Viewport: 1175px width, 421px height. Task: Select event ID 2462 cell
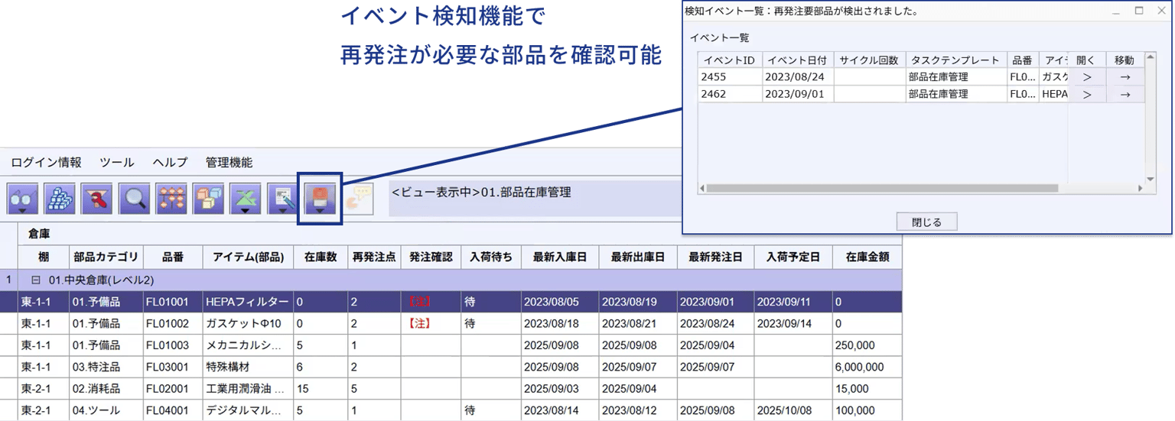click(x=730, y=94)
